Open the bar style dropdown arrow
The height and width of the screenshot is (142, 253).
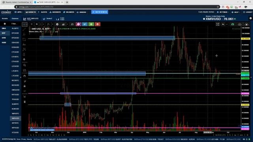[53, 24]
